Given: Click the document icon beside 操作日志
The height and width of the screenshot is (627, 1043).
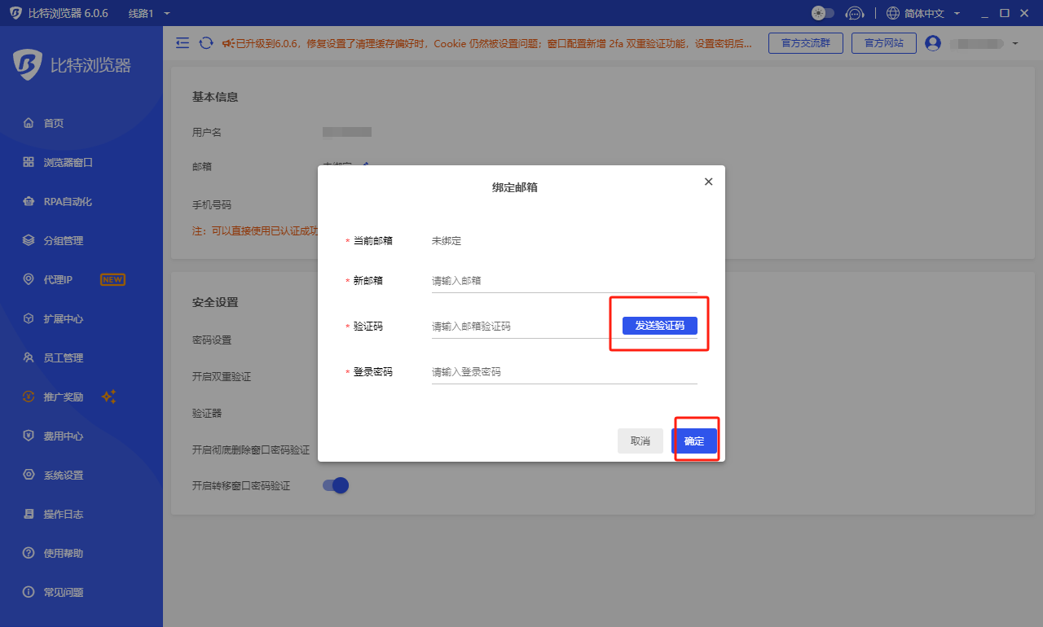Looking at the screenshot, I should click(x=29, y=514).
